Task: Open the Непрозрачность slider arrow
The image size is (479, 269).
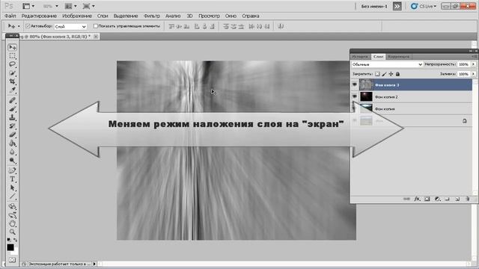Action: 473,64
